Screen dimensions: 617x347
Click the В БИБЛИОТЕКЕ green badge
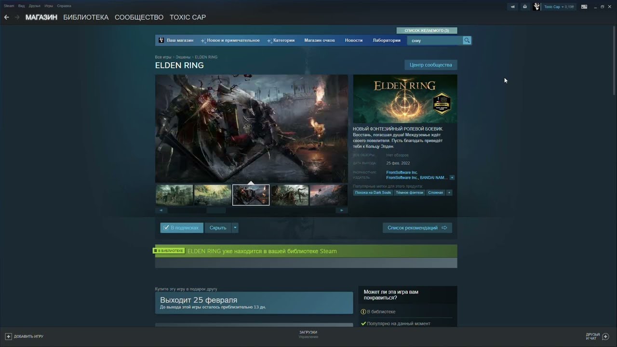point(169,251)
